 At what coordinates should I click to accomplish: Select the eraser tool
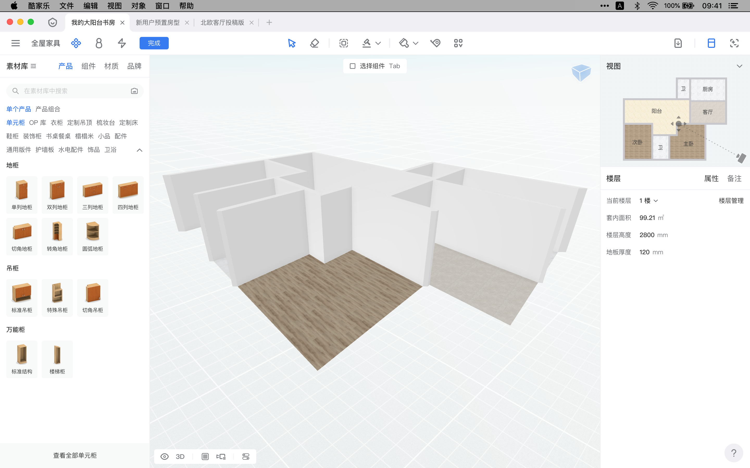pyautogui.click(x=315, y=43)
